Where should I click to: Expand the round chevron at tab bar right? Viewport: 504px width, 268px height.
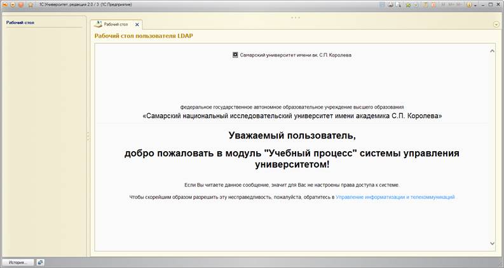coord(496,25)
